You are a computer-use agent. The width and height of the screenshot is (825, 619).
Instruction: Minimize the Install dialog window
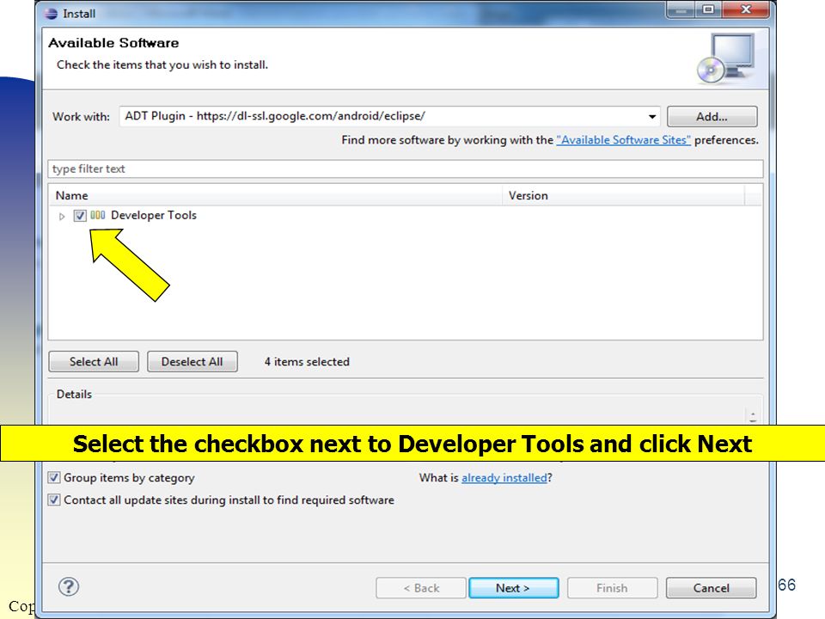coord(681,9)
